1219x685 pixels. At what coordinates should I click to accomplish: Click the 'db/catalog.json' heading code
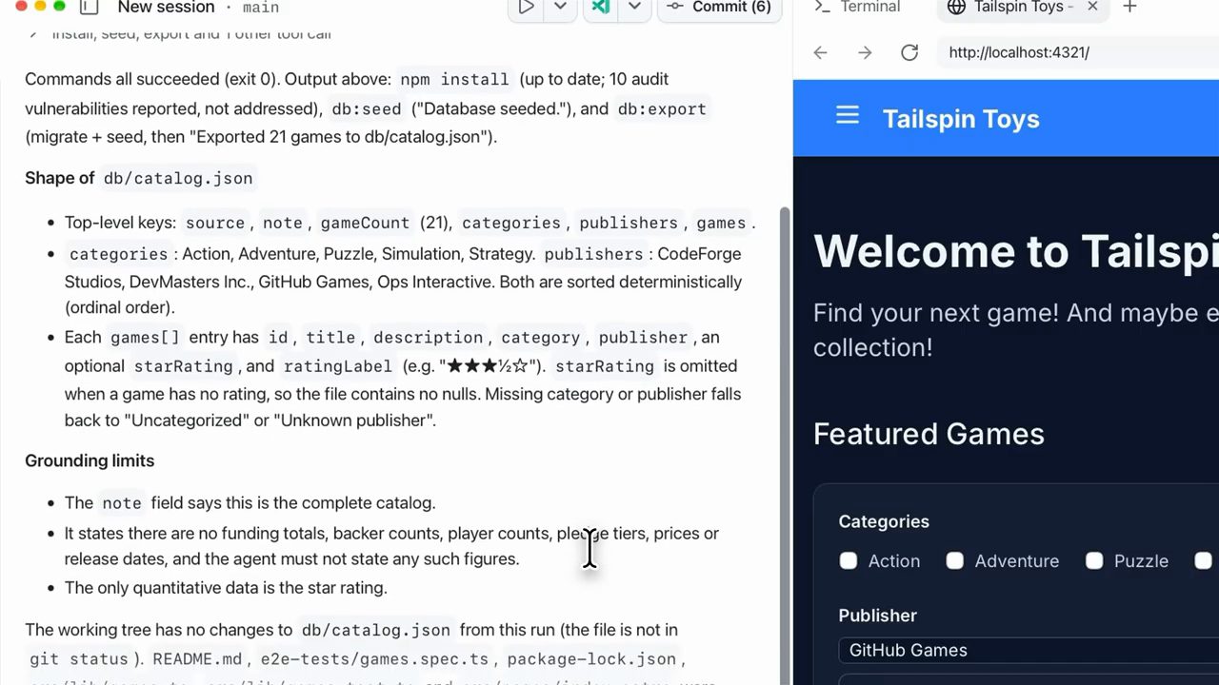(178, 179)
